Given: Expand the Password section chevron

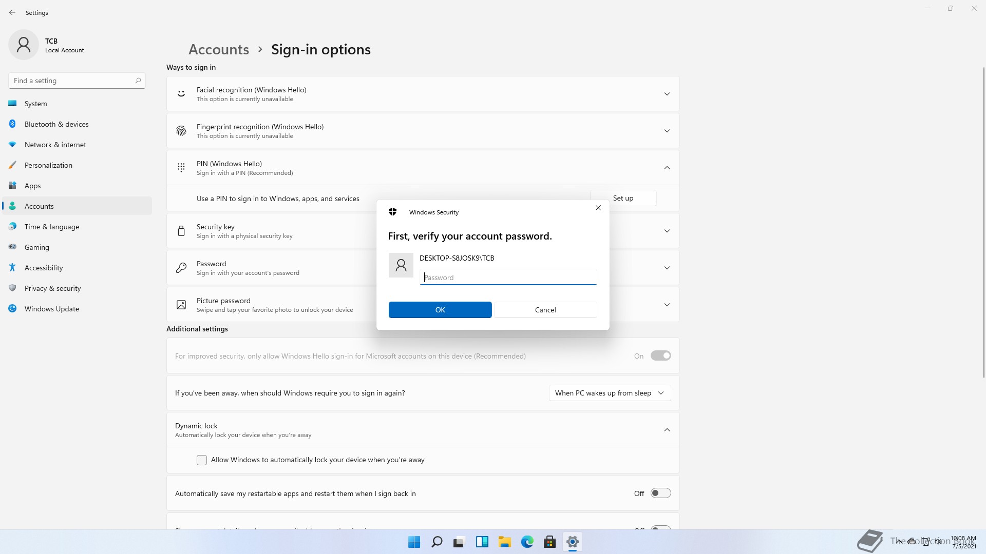Looking at the screenshot, I should (x=667, y=268).
